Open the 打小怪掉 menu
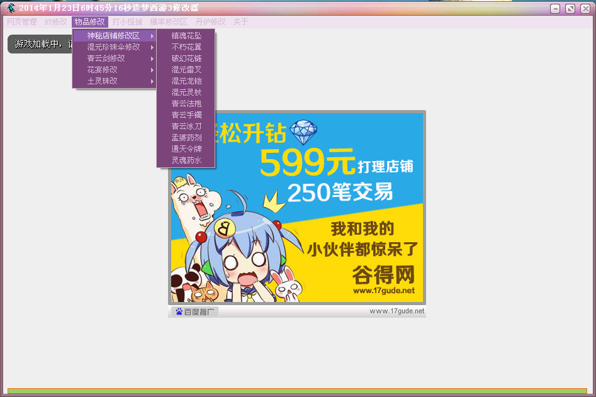The height and width of the screenshot is (397, 596). point(127,22)
